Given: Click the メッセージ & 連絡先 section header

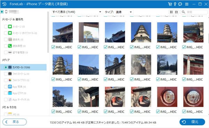Looking at the screenshot, I should [x=13, y=19].
